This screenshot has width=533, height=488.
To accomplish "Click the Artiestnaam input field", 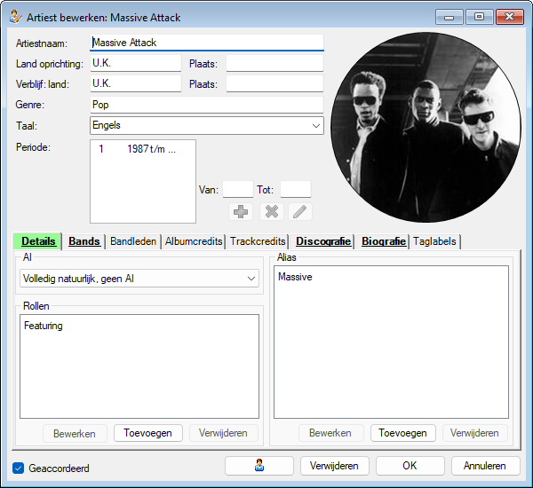I will [207, 43].
